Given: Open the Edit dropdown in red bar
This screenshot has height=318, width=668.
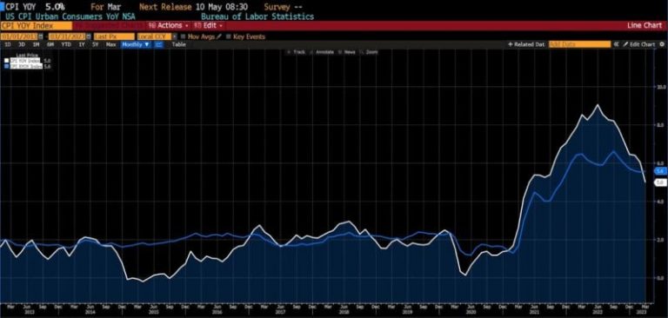Looking at the screenshot, I should [x=209, y=25].
